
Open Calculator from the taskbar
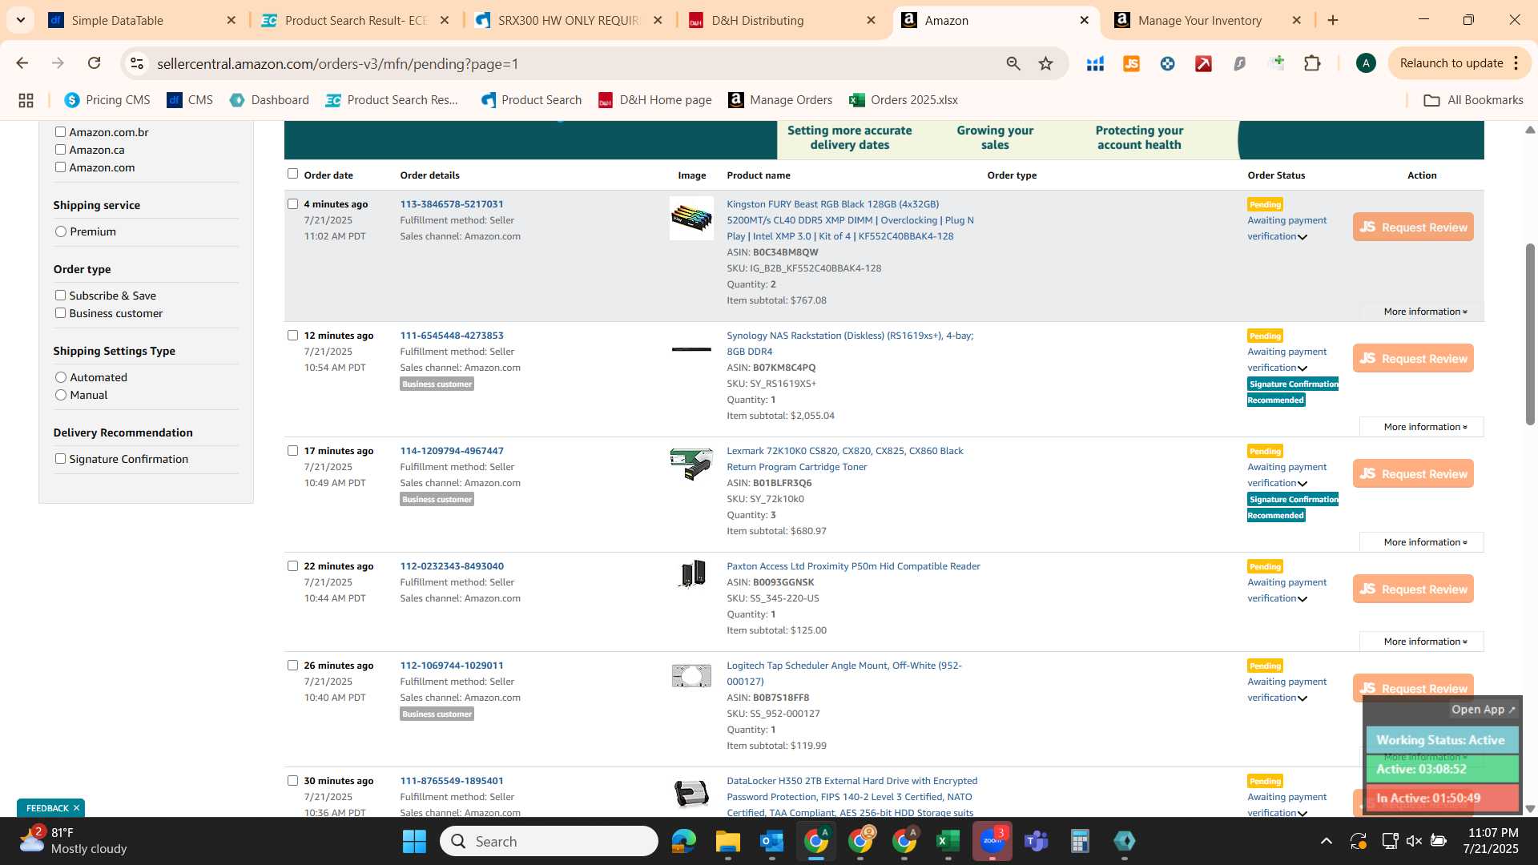click(x=1080, y=841)
